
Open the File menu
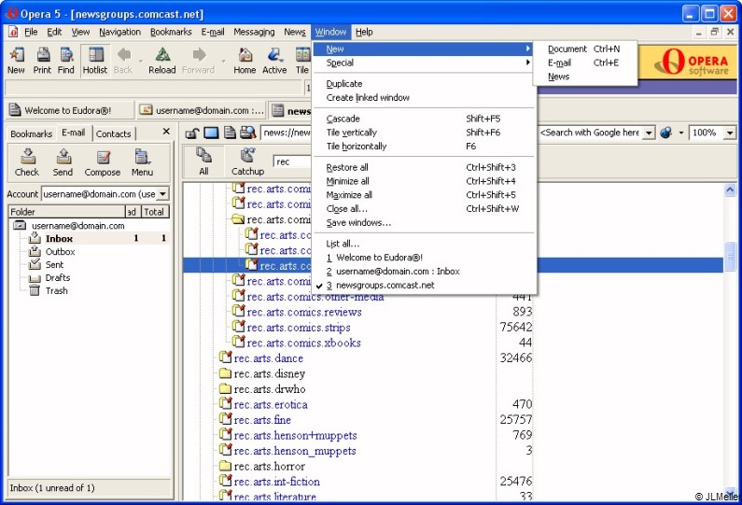coord(31,32)
